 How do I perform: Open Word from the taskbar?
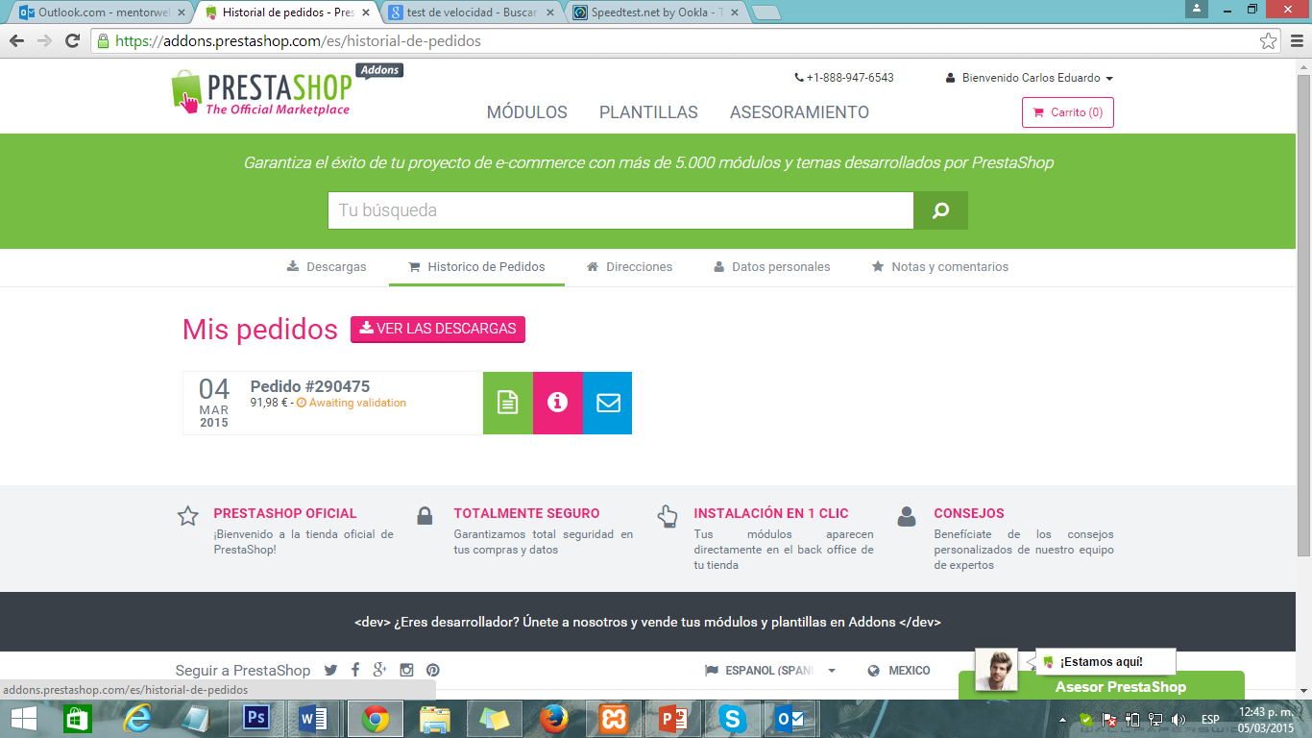[315, 719]
